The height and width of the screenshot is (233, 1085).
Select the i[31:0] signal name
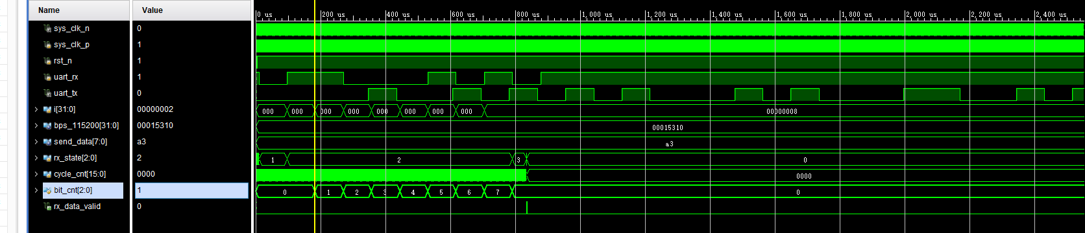pos(65,109)
